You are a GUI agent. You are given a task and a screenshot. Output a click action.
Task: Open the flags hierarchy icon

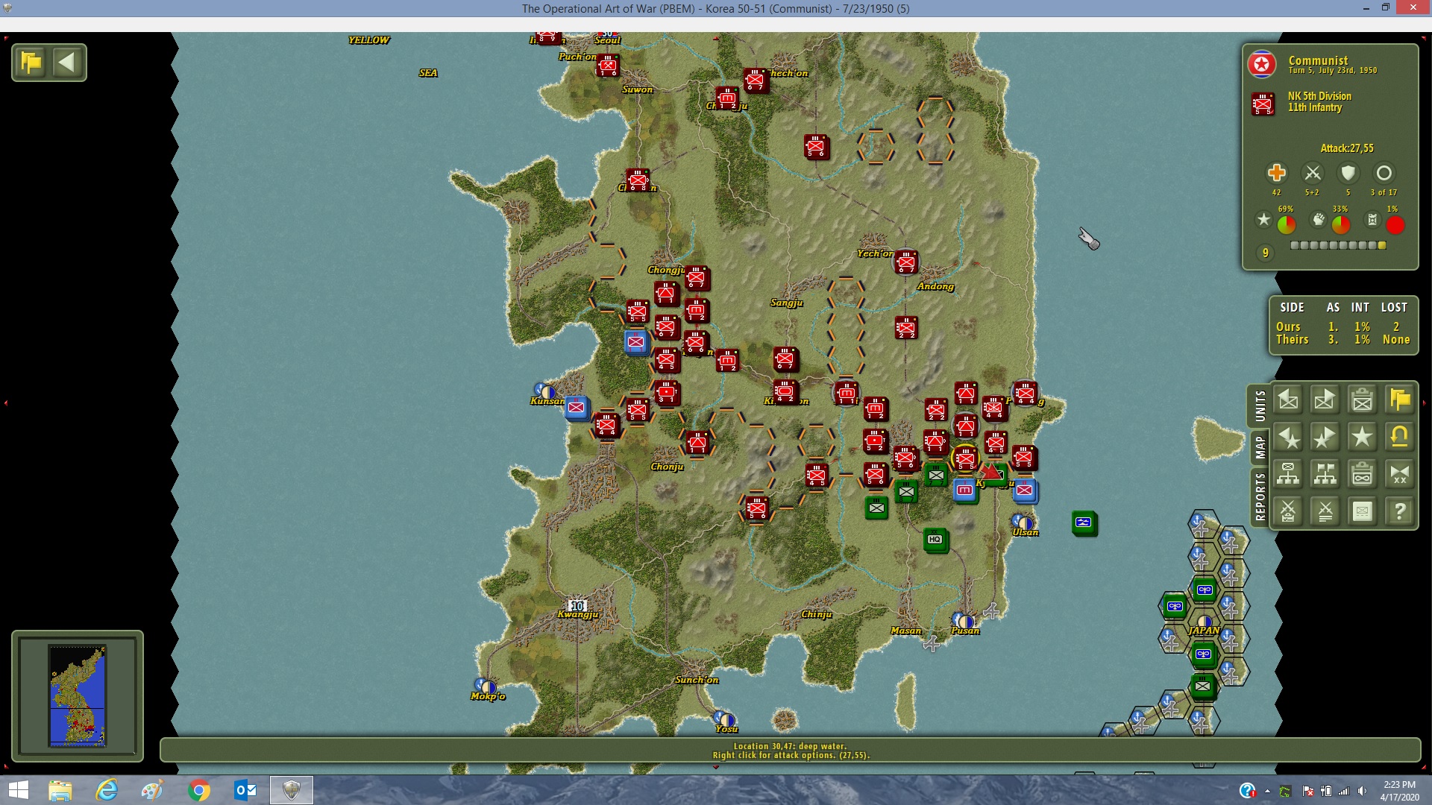point(1325,474)
